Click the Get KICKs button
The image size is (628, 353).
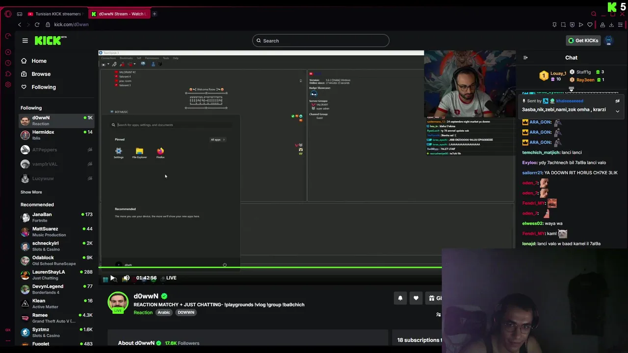coord(583,41)
